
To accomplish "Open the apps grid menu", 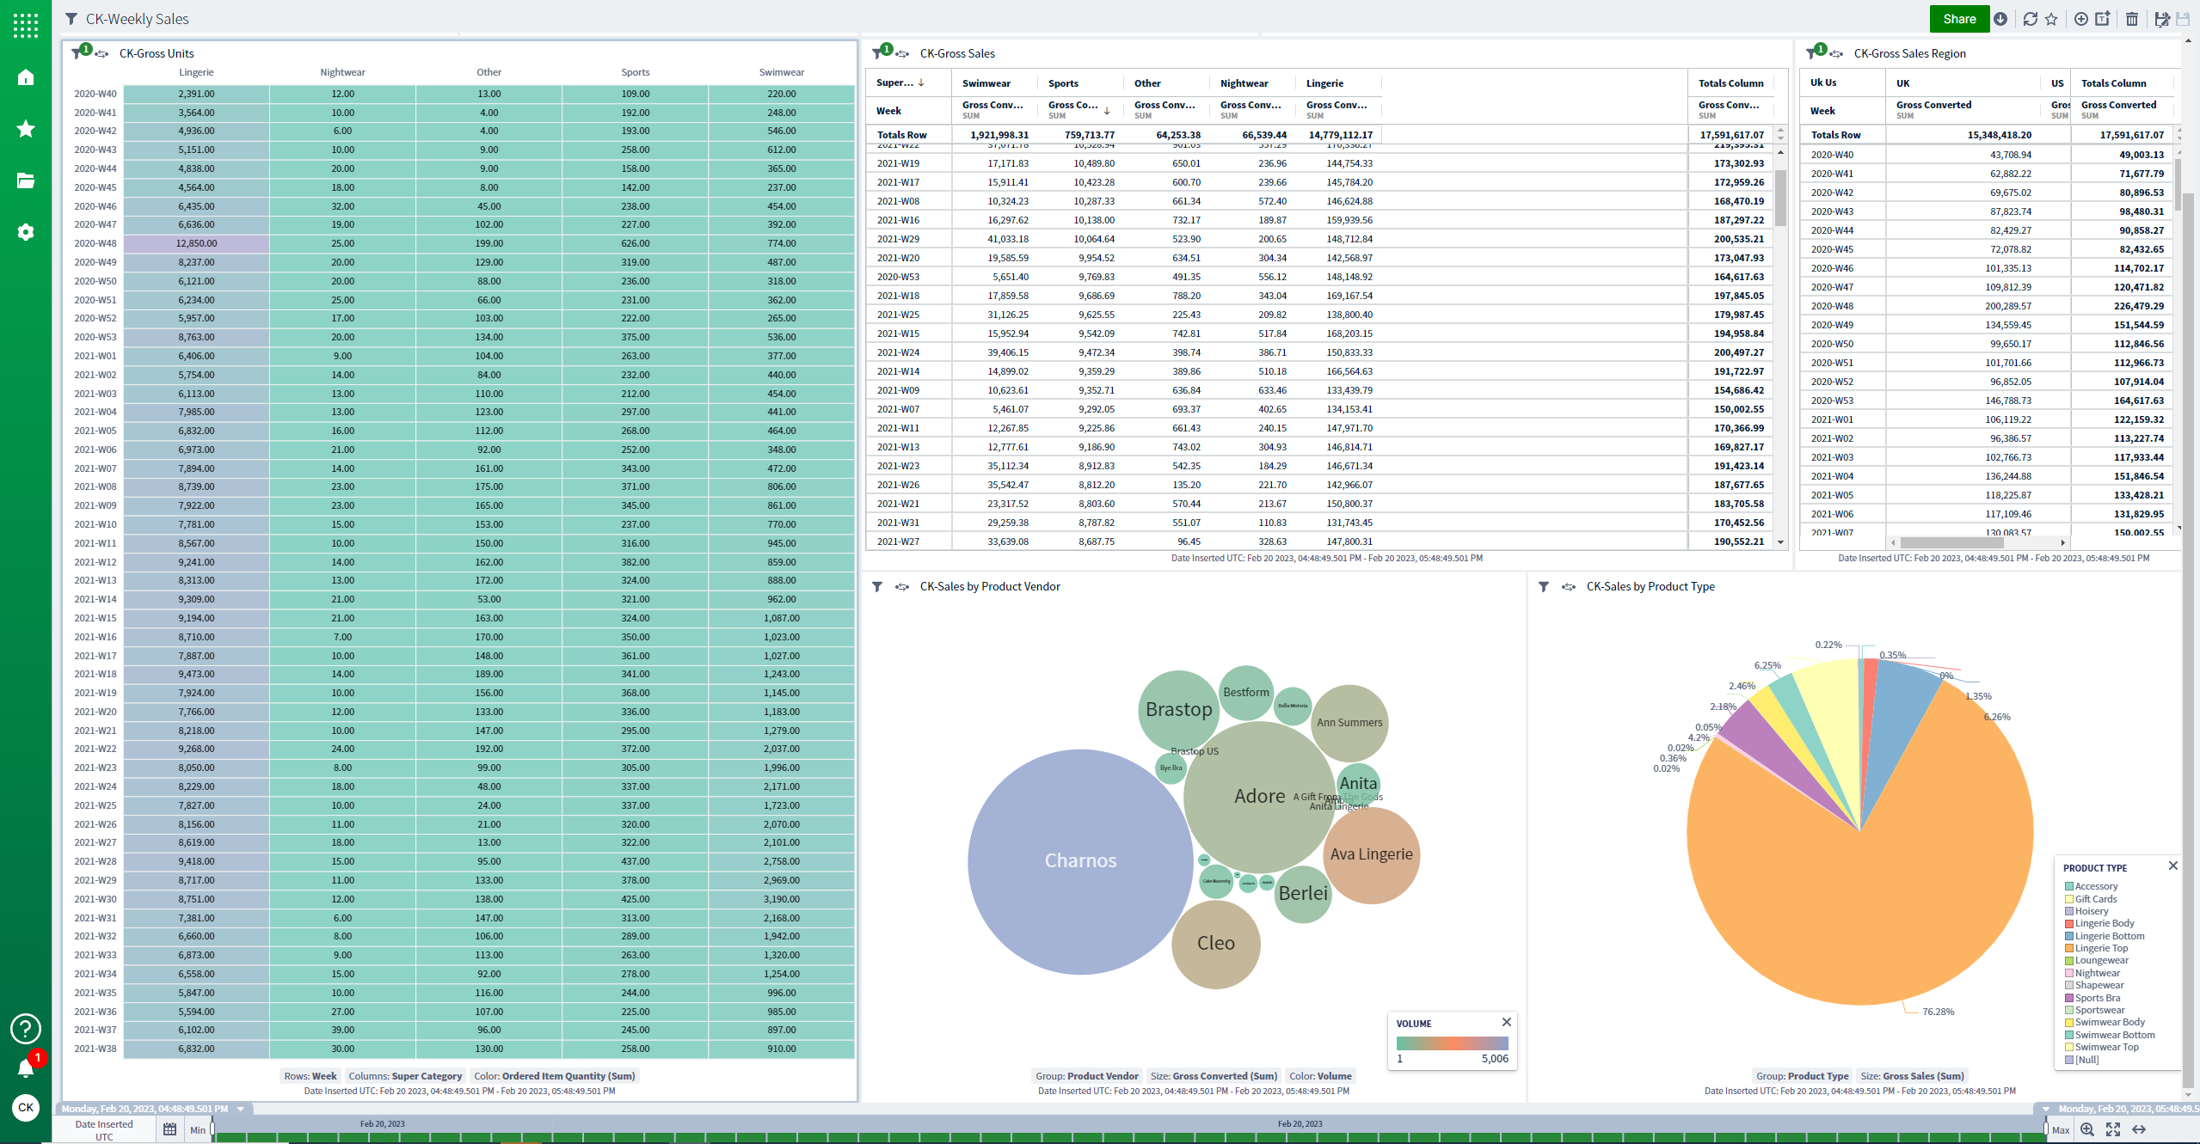I will click(26, 26).
